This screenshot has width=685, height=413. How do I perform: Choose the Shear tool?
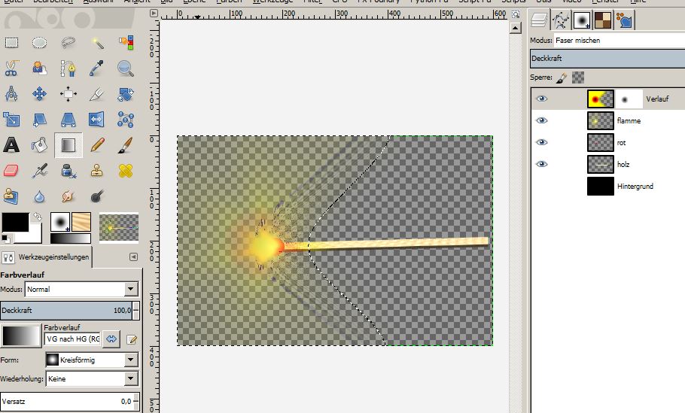39,119
